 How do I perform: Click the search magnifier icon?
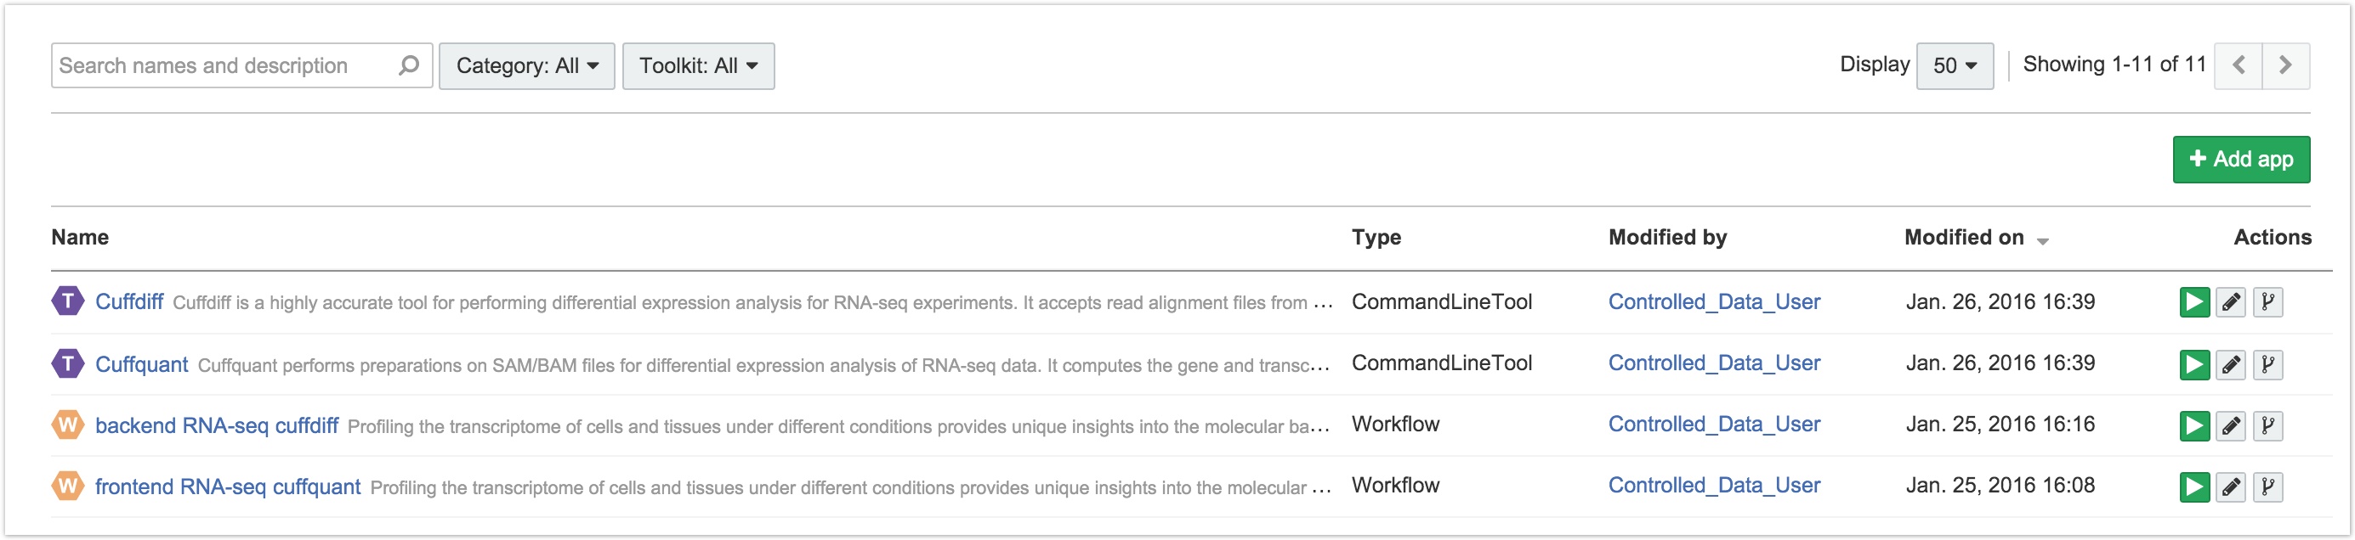409,65
